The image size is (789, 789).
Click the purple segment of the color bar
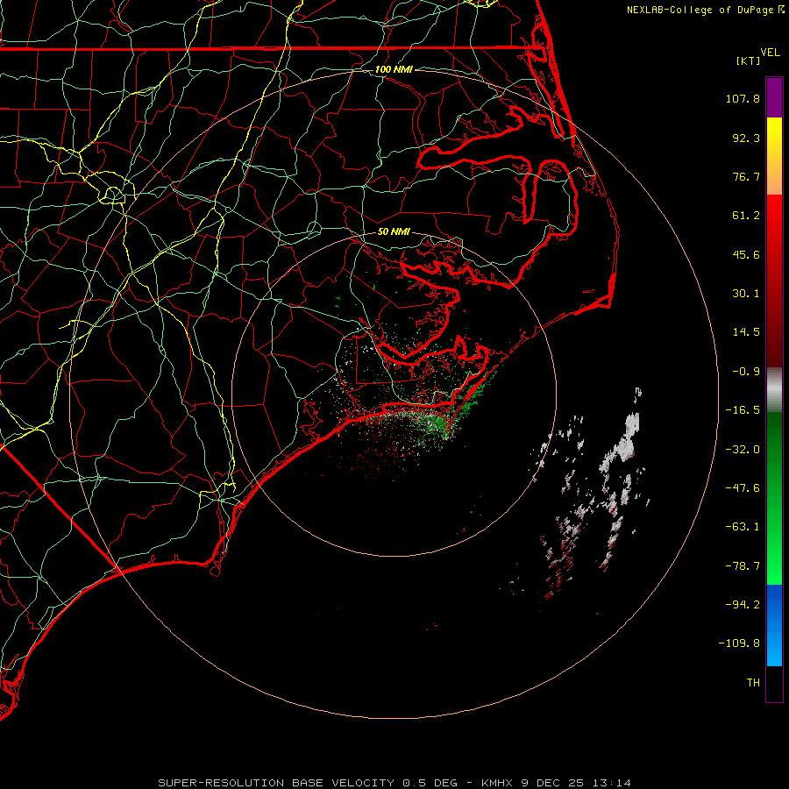(x=774, y=97)
